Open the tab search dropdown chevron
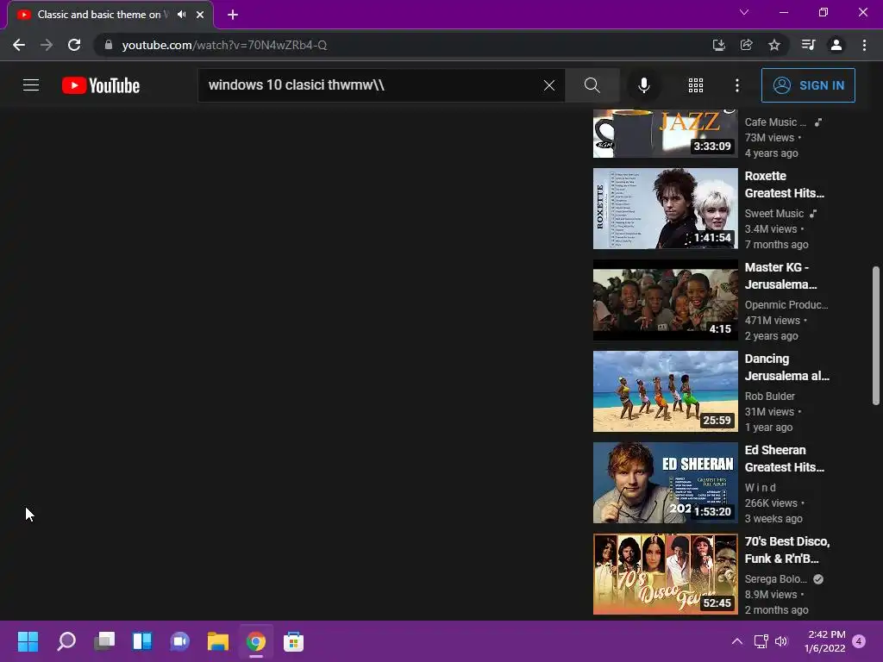 click(x=744, y=12)
